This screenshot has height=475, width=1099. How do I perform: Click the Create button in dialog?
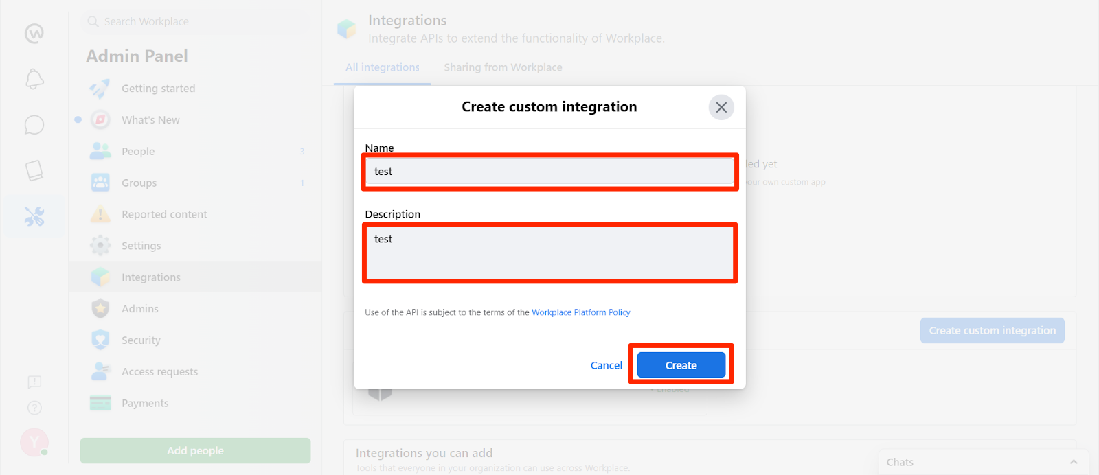pos(681,365)
